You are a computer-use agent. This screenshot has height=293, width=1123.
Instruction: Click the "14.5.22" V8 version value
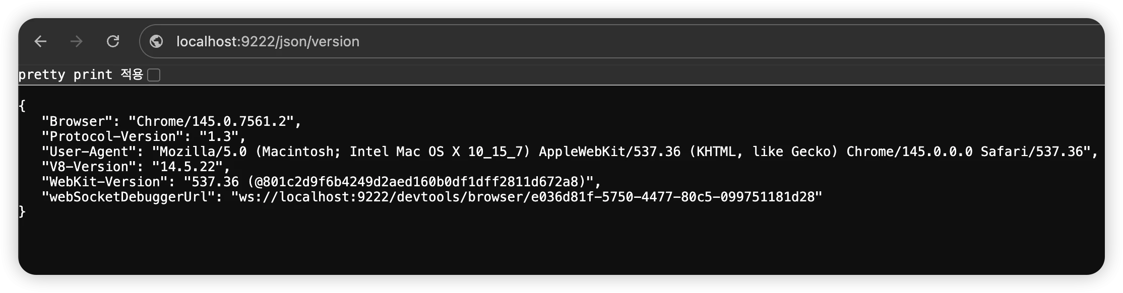[186, 167]
